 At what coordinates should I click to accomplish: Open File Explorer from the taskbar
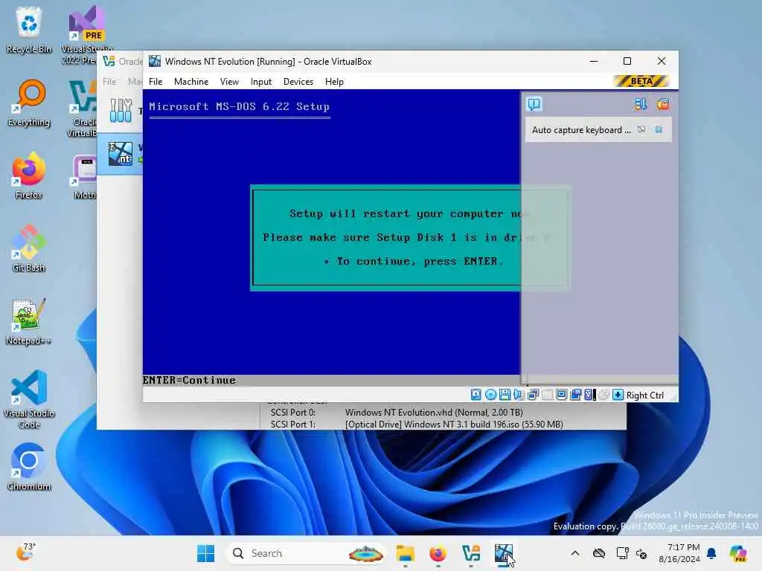click(405, 553)
